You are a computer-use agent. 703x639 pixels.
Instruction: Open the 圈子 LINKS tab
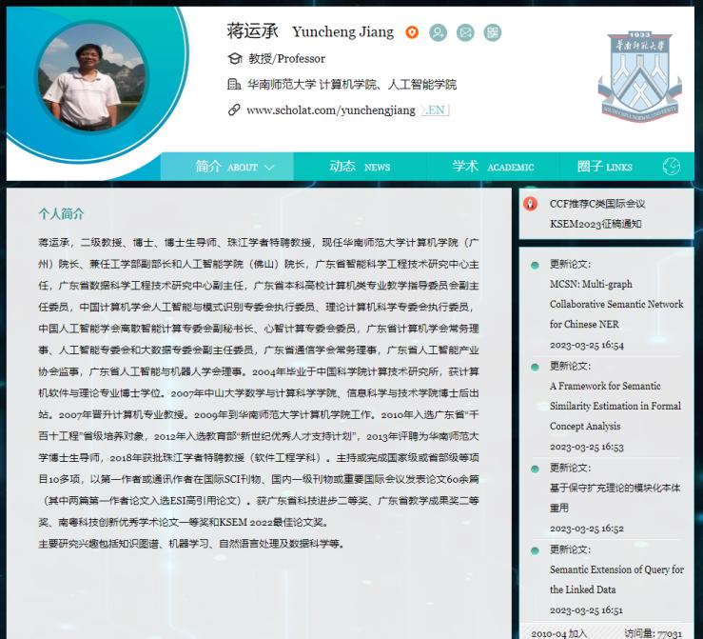604,167
